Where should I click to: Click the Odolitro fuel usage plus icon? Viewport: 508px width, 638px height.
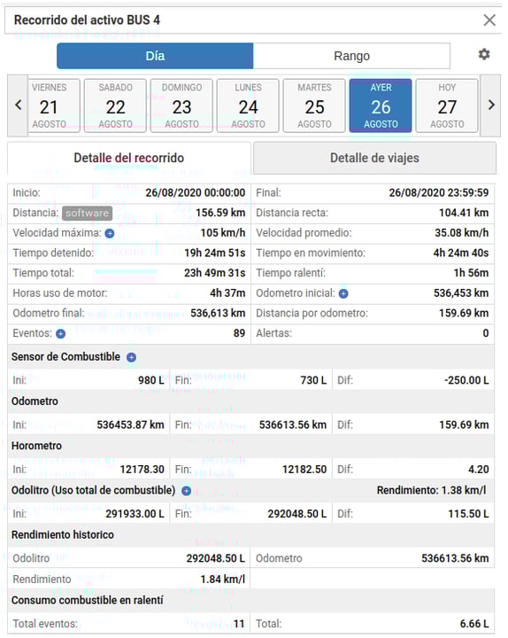[x=186, y=491]
